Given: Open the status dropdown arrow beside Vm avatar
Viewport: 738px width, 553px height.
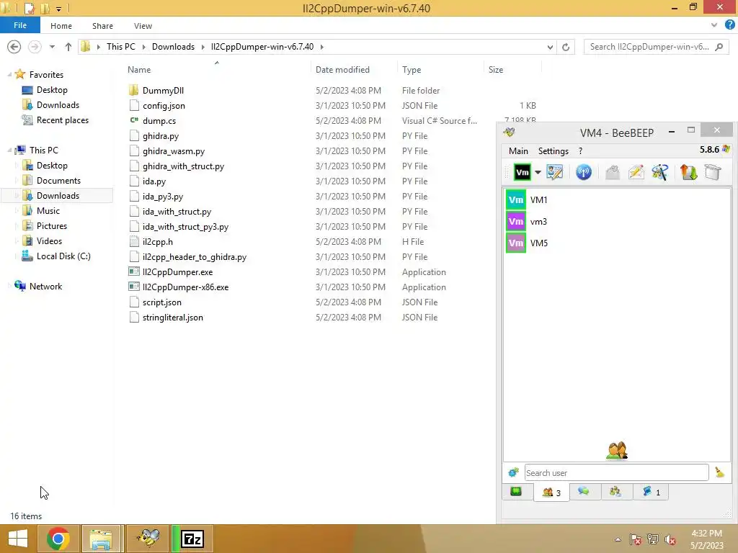Looking at the screenshot, I should 538,173.
